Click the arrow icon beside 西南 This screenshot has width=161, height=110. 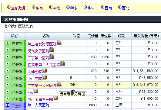(x=102, y=7)
